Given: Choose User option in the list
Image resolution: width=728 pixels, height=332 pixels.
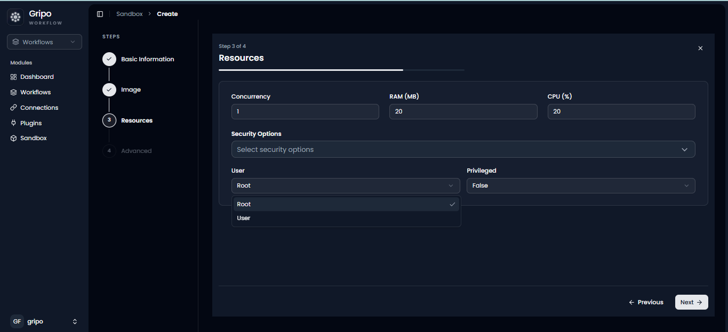Looking at the screenshot, I should pyautogui.click(x=346, y=218).
